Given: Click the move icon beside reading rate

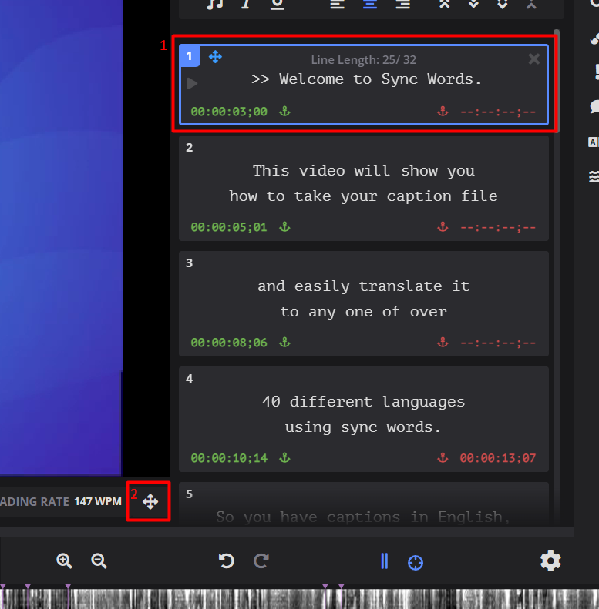Looking at the screenshot, I should (x=150, y=502).
